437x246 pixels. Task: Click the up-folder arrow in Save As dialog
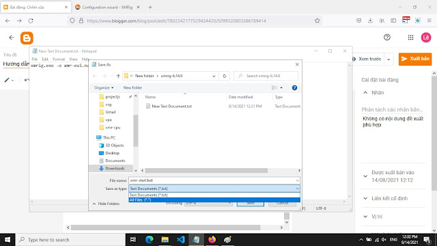[x=118, y=76]
